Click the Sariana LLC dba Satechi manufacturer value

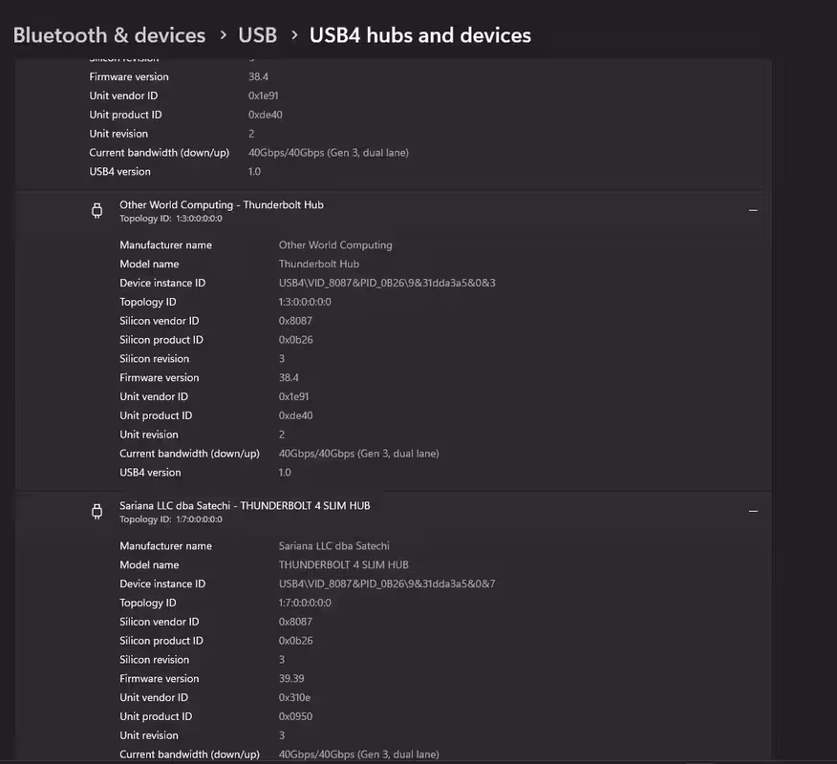coord(334,546)
